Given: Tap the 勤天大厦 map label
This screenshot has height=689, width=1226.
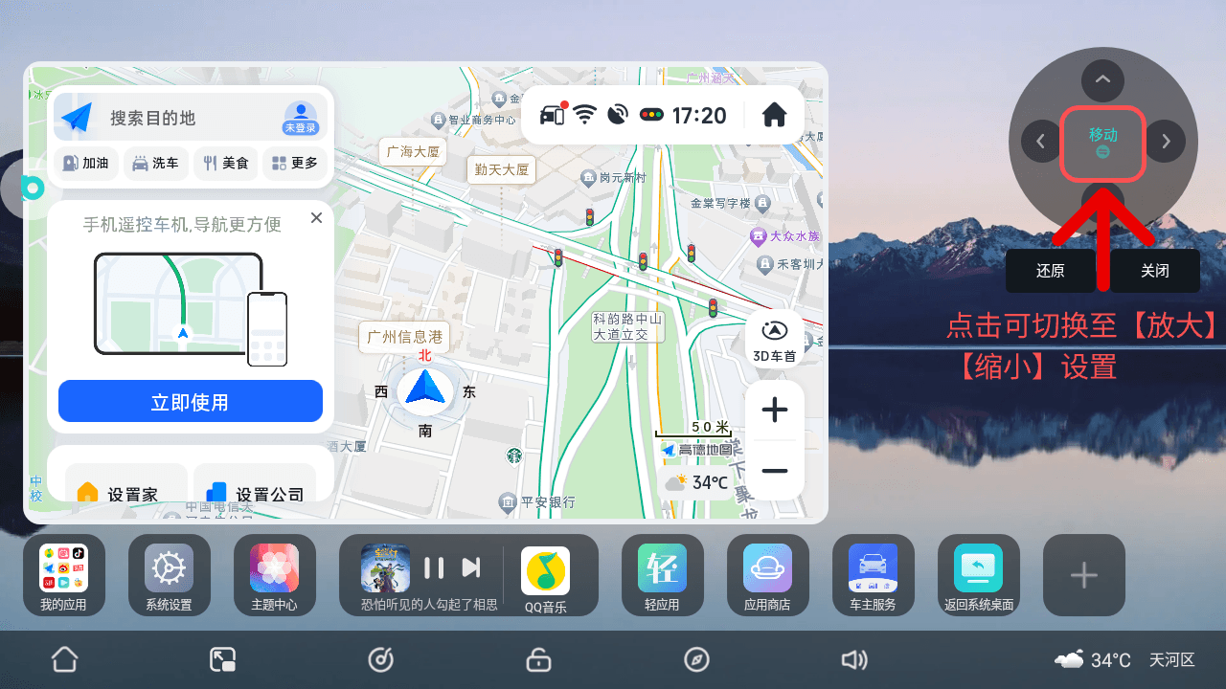Looking at the screenshot, I should pyautogui.click(x=502, y=170).
